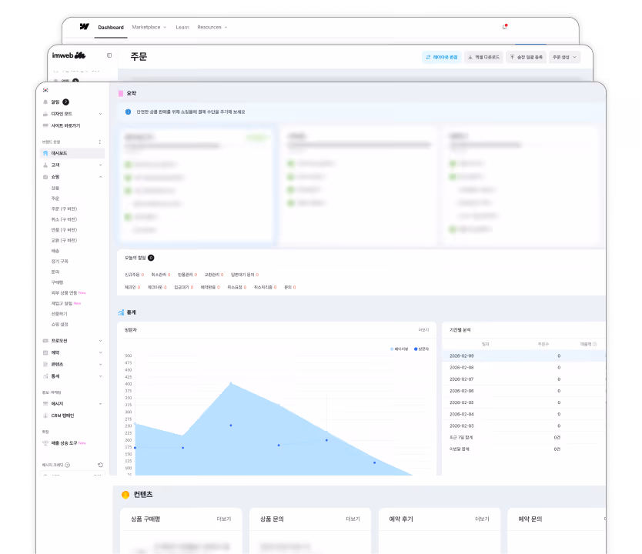
Task: Collapse the 쇼핑 menu chevron
Action: (x=100, y=177)
